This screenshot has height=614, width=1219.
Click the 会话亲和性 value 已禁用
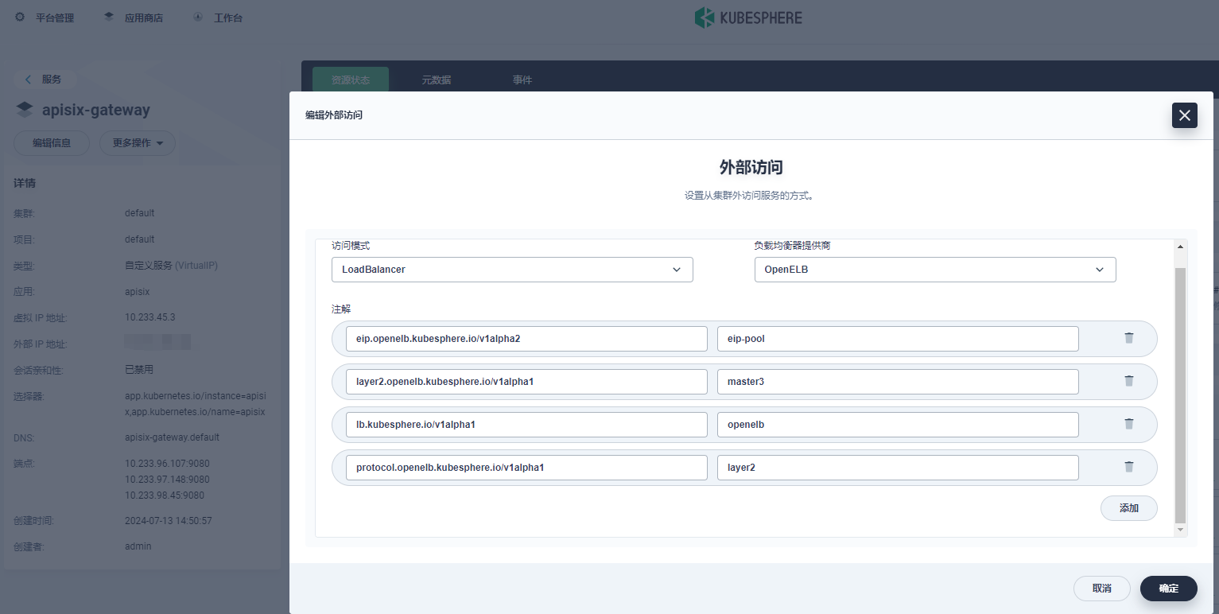[139, 370]
